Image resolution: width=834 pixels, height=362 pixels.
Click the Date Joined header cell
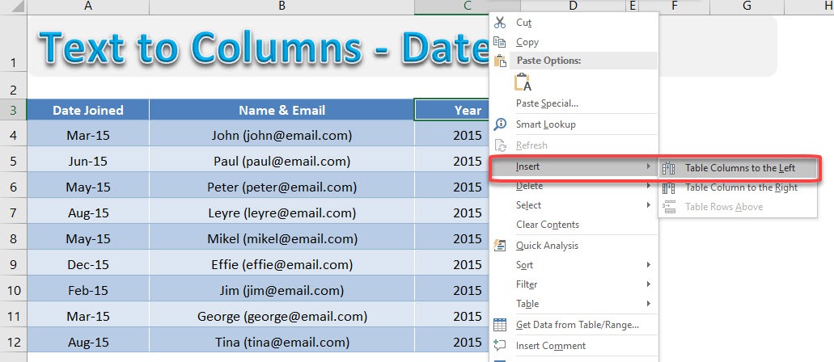(x=87, y=110)
